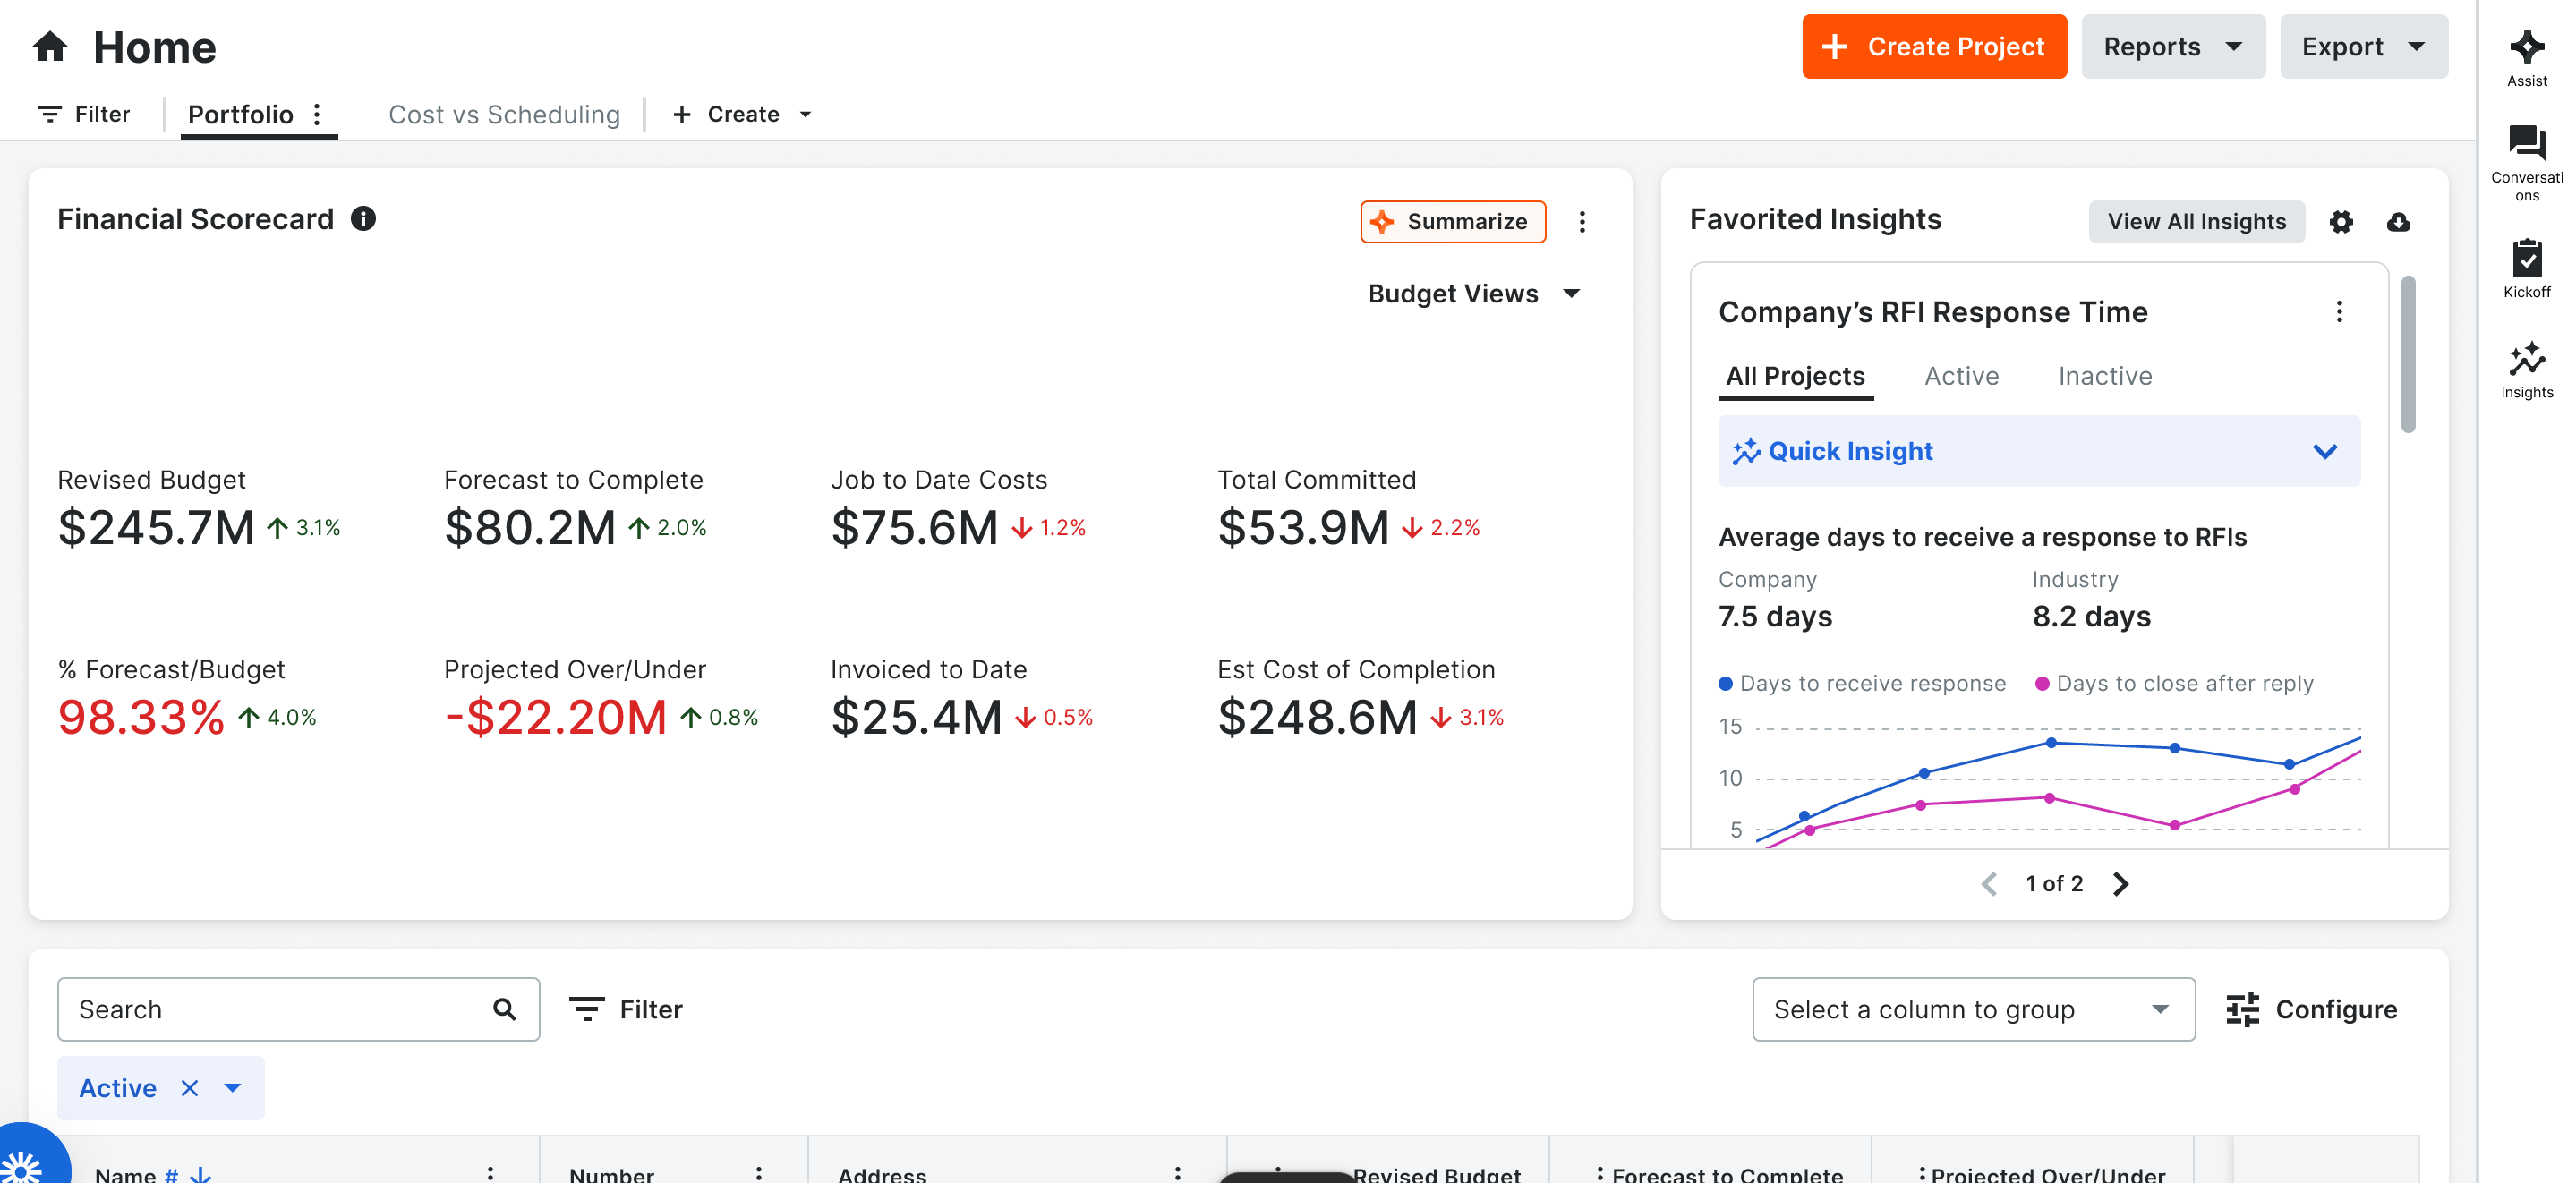
Task: Click the cloud download icon
Action: tap(2398, 222)
